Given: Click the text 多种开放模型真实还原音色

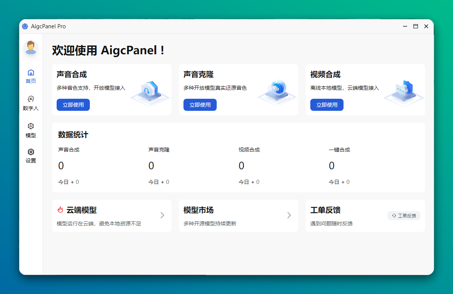Looking at the screenshot, I should pos(215,88).
